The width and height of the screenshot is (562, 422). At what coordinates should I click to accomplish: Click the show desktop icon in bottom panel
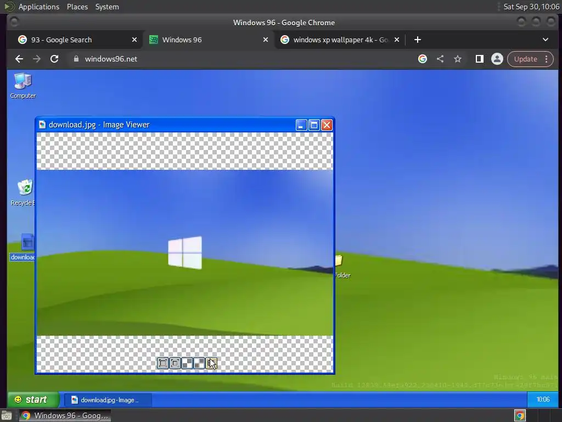(x=7, y=415)
